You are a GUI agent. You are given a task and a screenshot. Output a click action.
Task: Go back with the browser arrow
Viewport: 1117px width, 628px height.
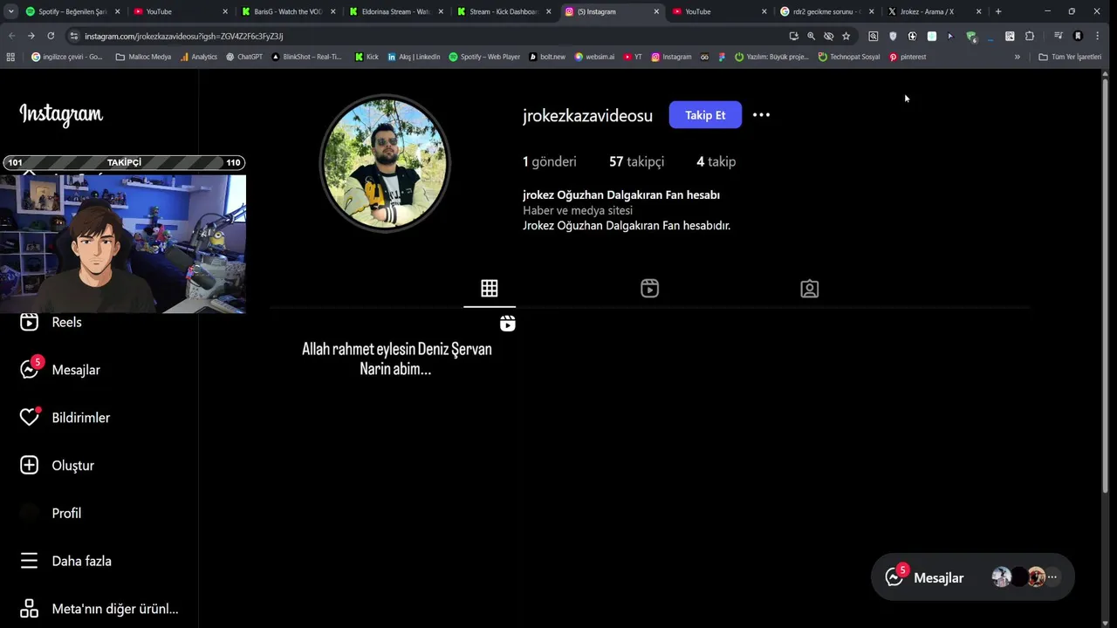pos(11,36)
